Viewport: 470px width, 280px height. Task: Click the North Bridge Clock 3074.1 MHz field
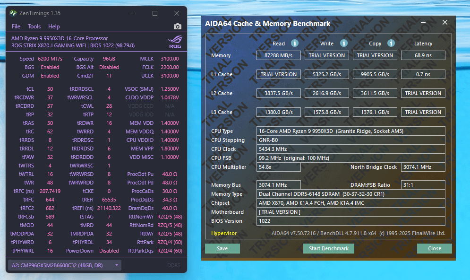coord(423,167)
